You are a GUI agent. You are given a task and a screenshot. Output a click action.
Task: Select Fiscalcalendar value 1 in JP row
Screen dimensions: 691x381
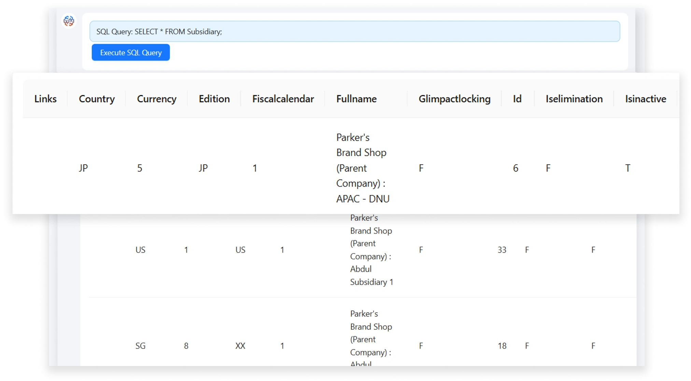[255, 168]
